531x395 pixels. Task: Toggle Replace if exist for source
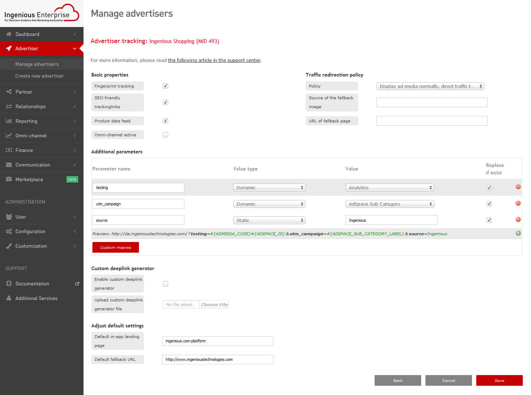489,220
